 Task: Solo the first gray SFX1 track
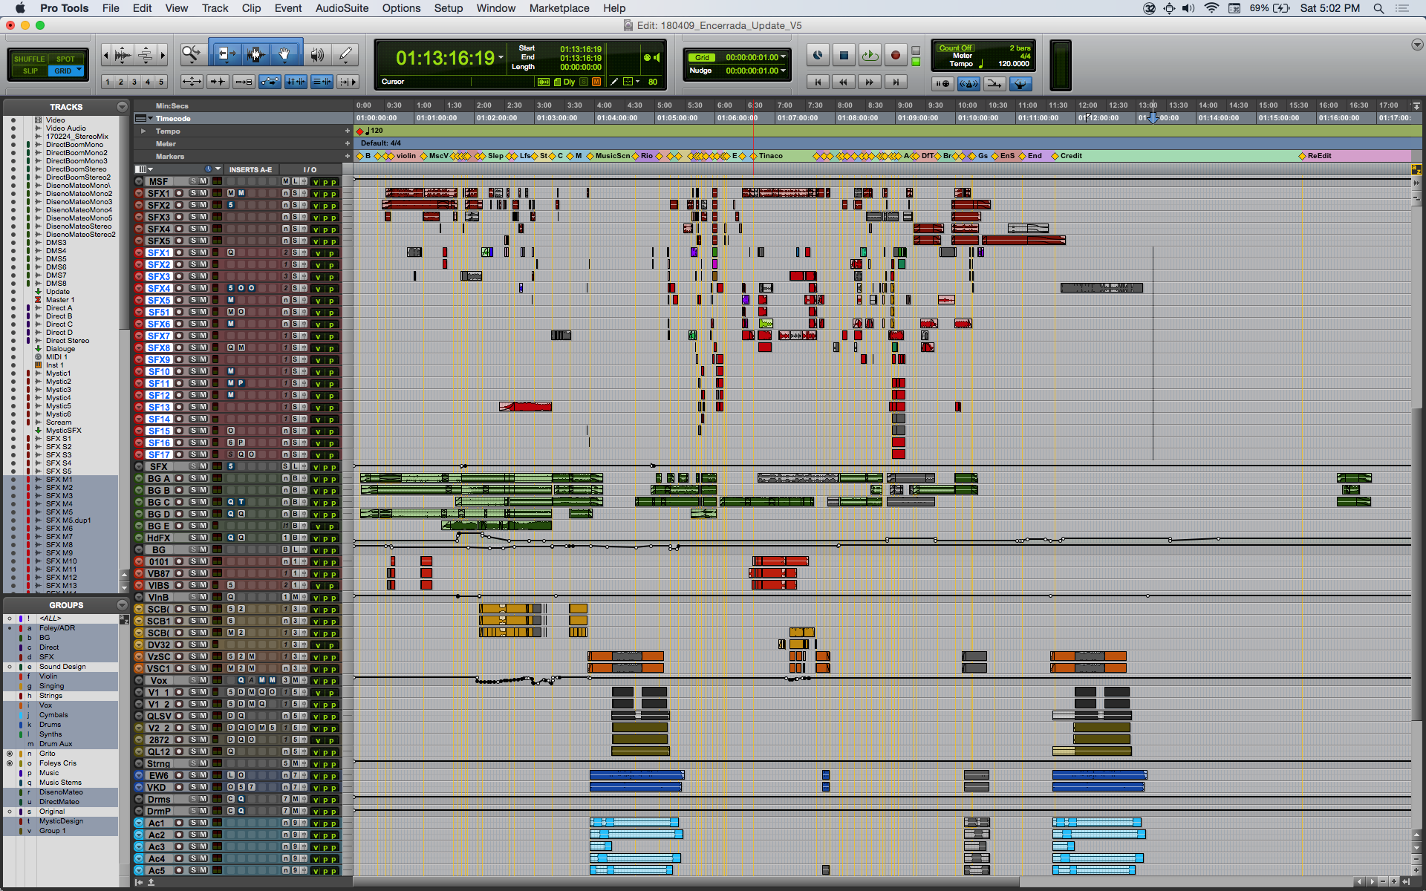pos(192,193)
